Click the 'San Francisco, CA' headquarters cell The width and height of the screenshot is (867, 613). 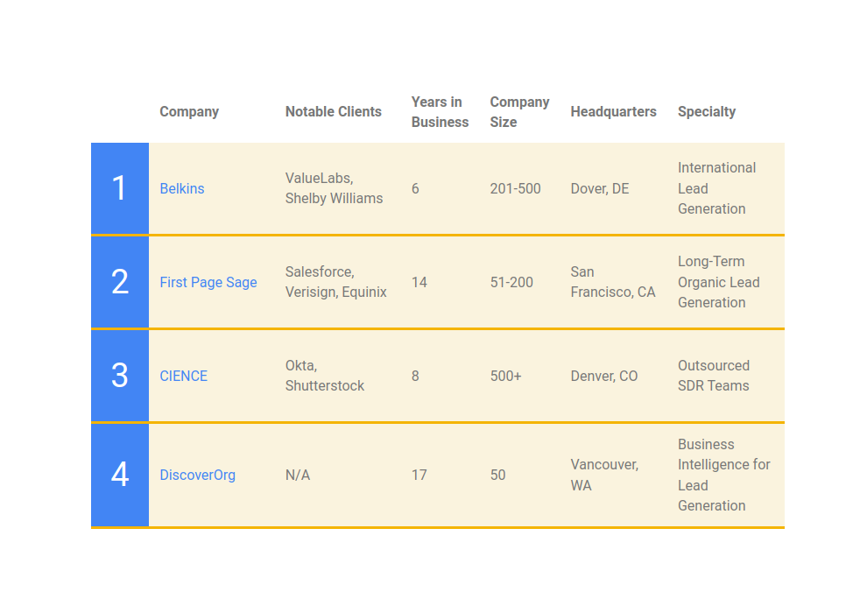[613, 283]
